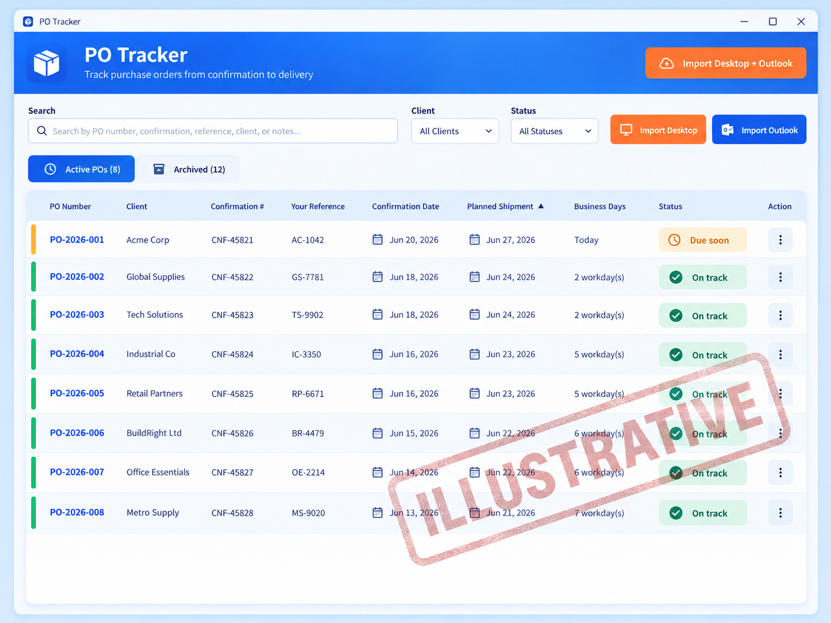The image size is (831, 623).
Task: Open action menu for PO-2026-008
Action: click(780, 513)
